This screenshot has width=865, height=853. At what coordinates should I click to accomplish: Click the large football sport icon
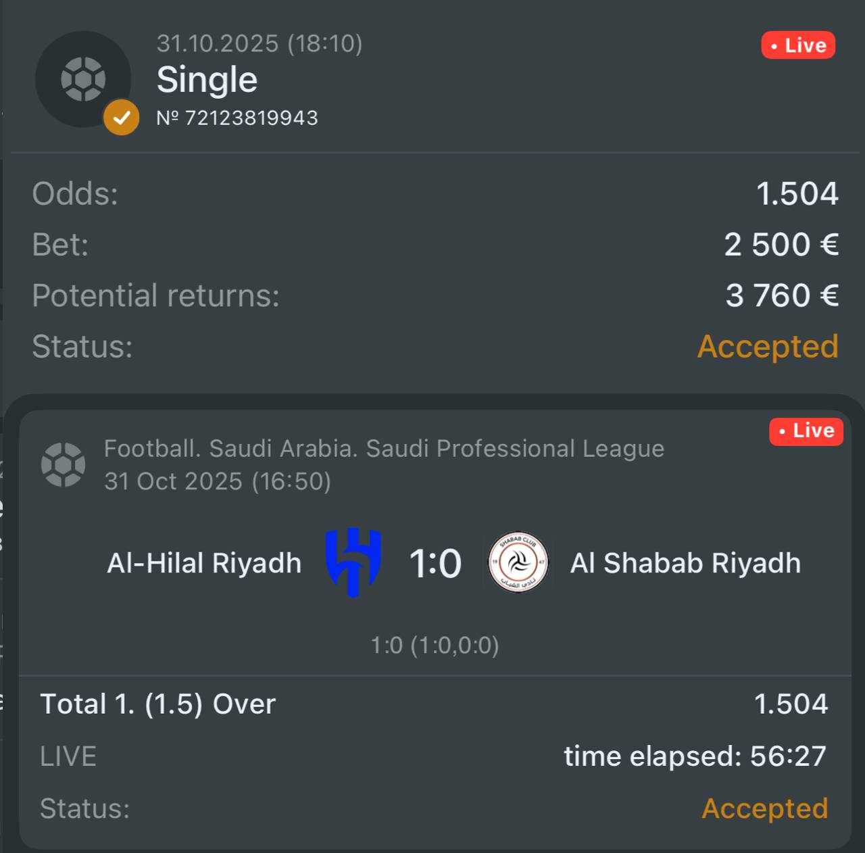click(83, 79)
